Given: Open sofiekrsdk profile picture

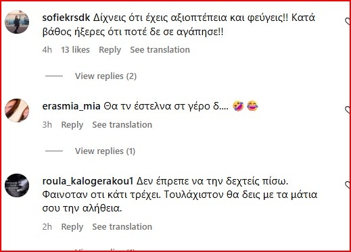Looking at the screenshot, I should click(x=17, y=22).
